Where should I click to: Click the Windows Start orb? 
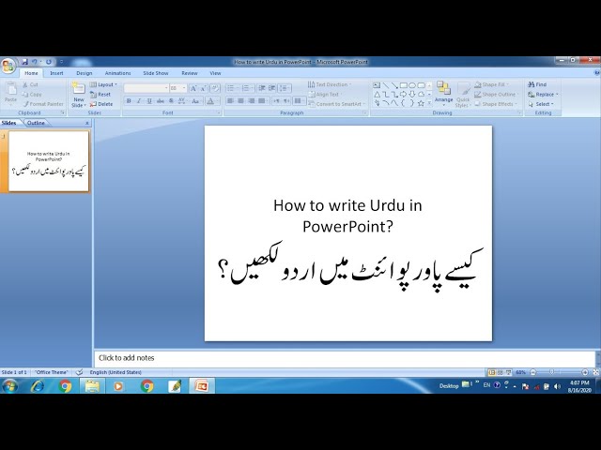click(x=9, y=386)
